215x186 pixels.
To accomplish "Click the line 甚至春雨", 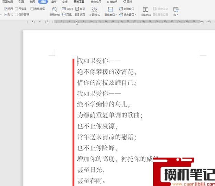I will pyautogui.click(x=91, y=181).
